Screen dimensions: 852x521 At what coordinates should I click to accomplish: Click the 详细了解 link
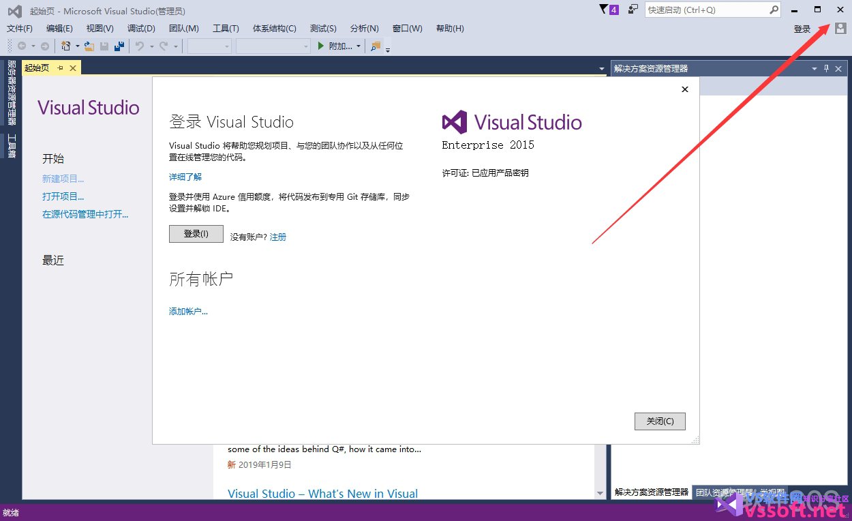pyautogui.click(x=185, y=177)
